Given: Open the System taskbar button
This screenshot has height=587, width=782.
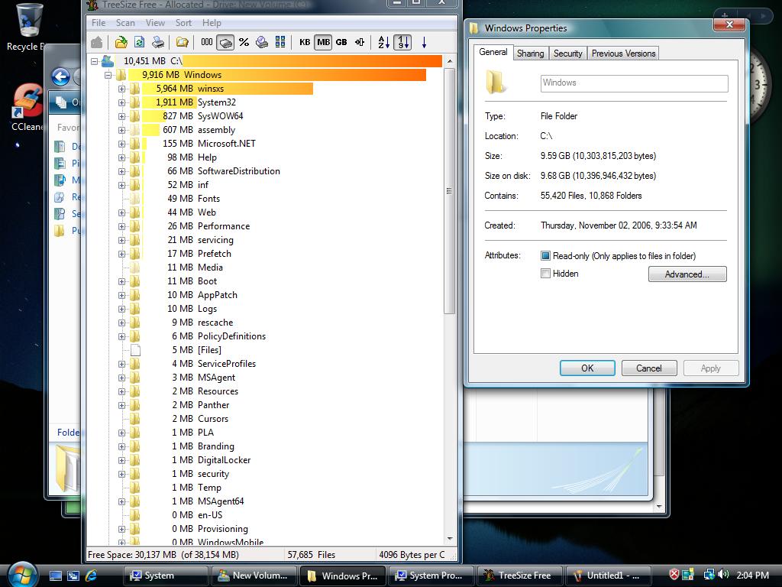Looking at the screenshot, I should (166, 576).
